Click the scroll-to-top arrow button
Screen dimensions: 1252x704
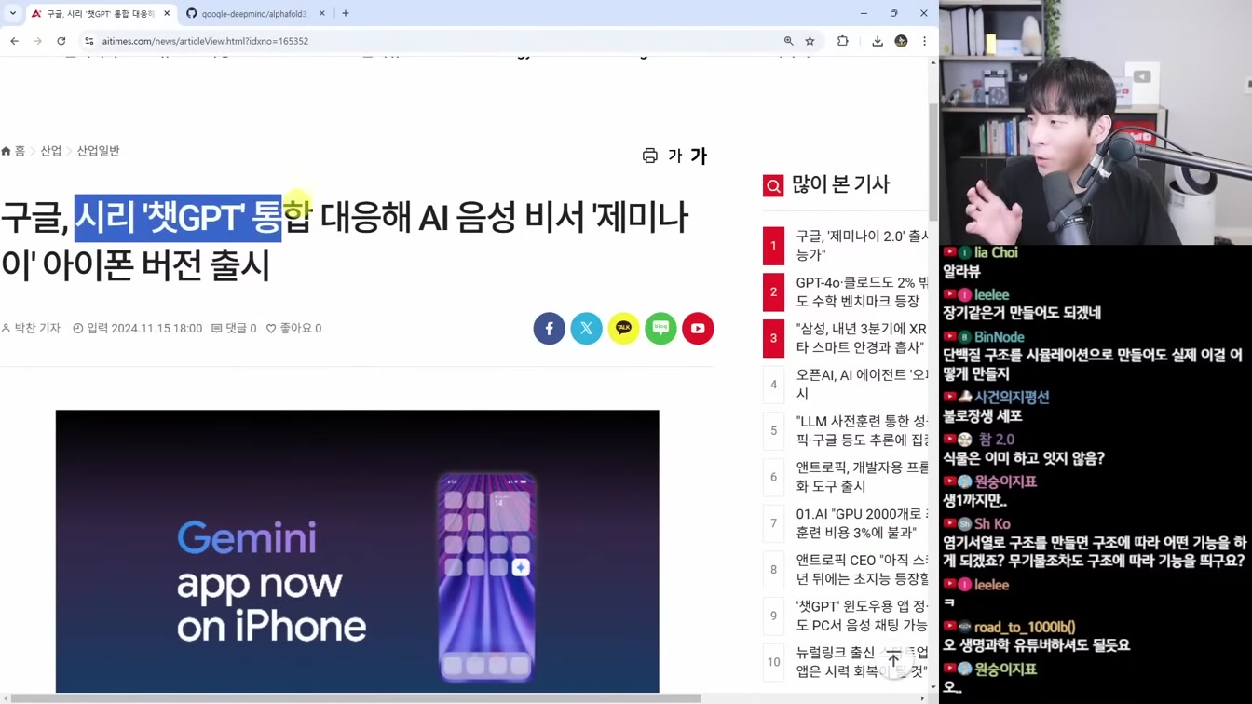pyautogui.click(x=893, y=660)
